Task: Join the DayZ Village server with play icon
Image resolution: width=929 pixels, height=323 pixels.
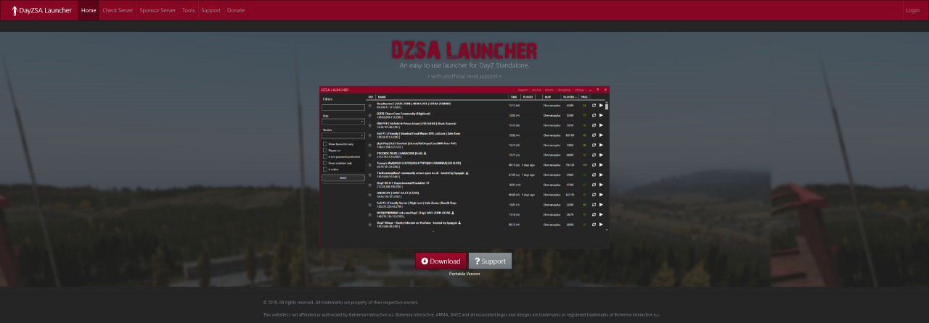Action: click(x=601, y=225)
